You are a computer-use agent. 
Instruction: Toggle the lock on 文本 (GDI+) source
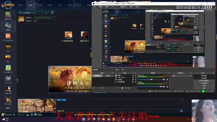pyautogui.click(x=135, y=78)
